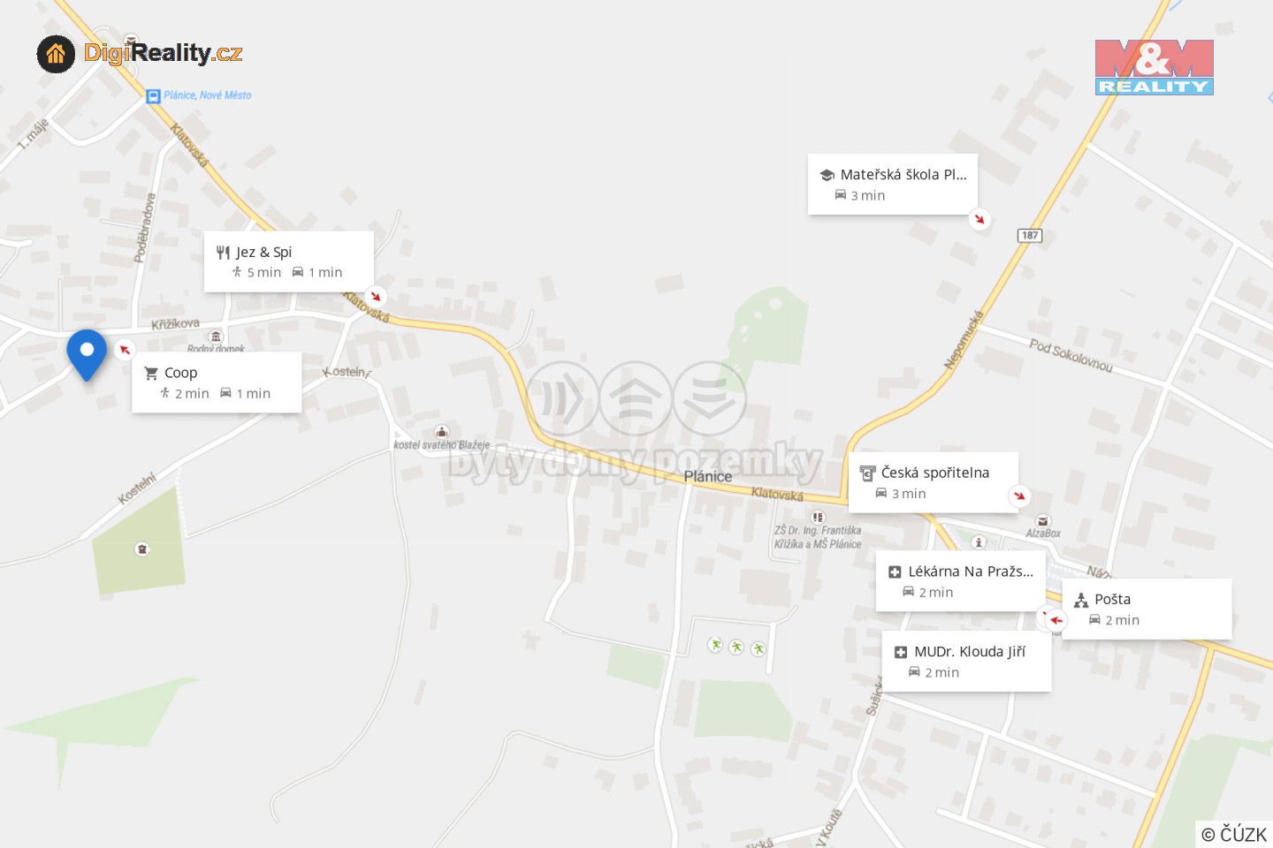Click the ČÚZK copyright attribution

coord(1234,834)
